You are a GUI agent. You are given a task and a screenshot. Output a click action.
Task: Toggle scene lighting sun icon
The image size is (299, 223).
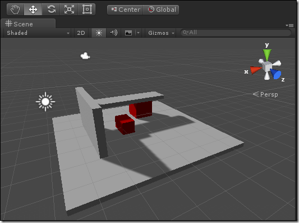click(99, 33)
